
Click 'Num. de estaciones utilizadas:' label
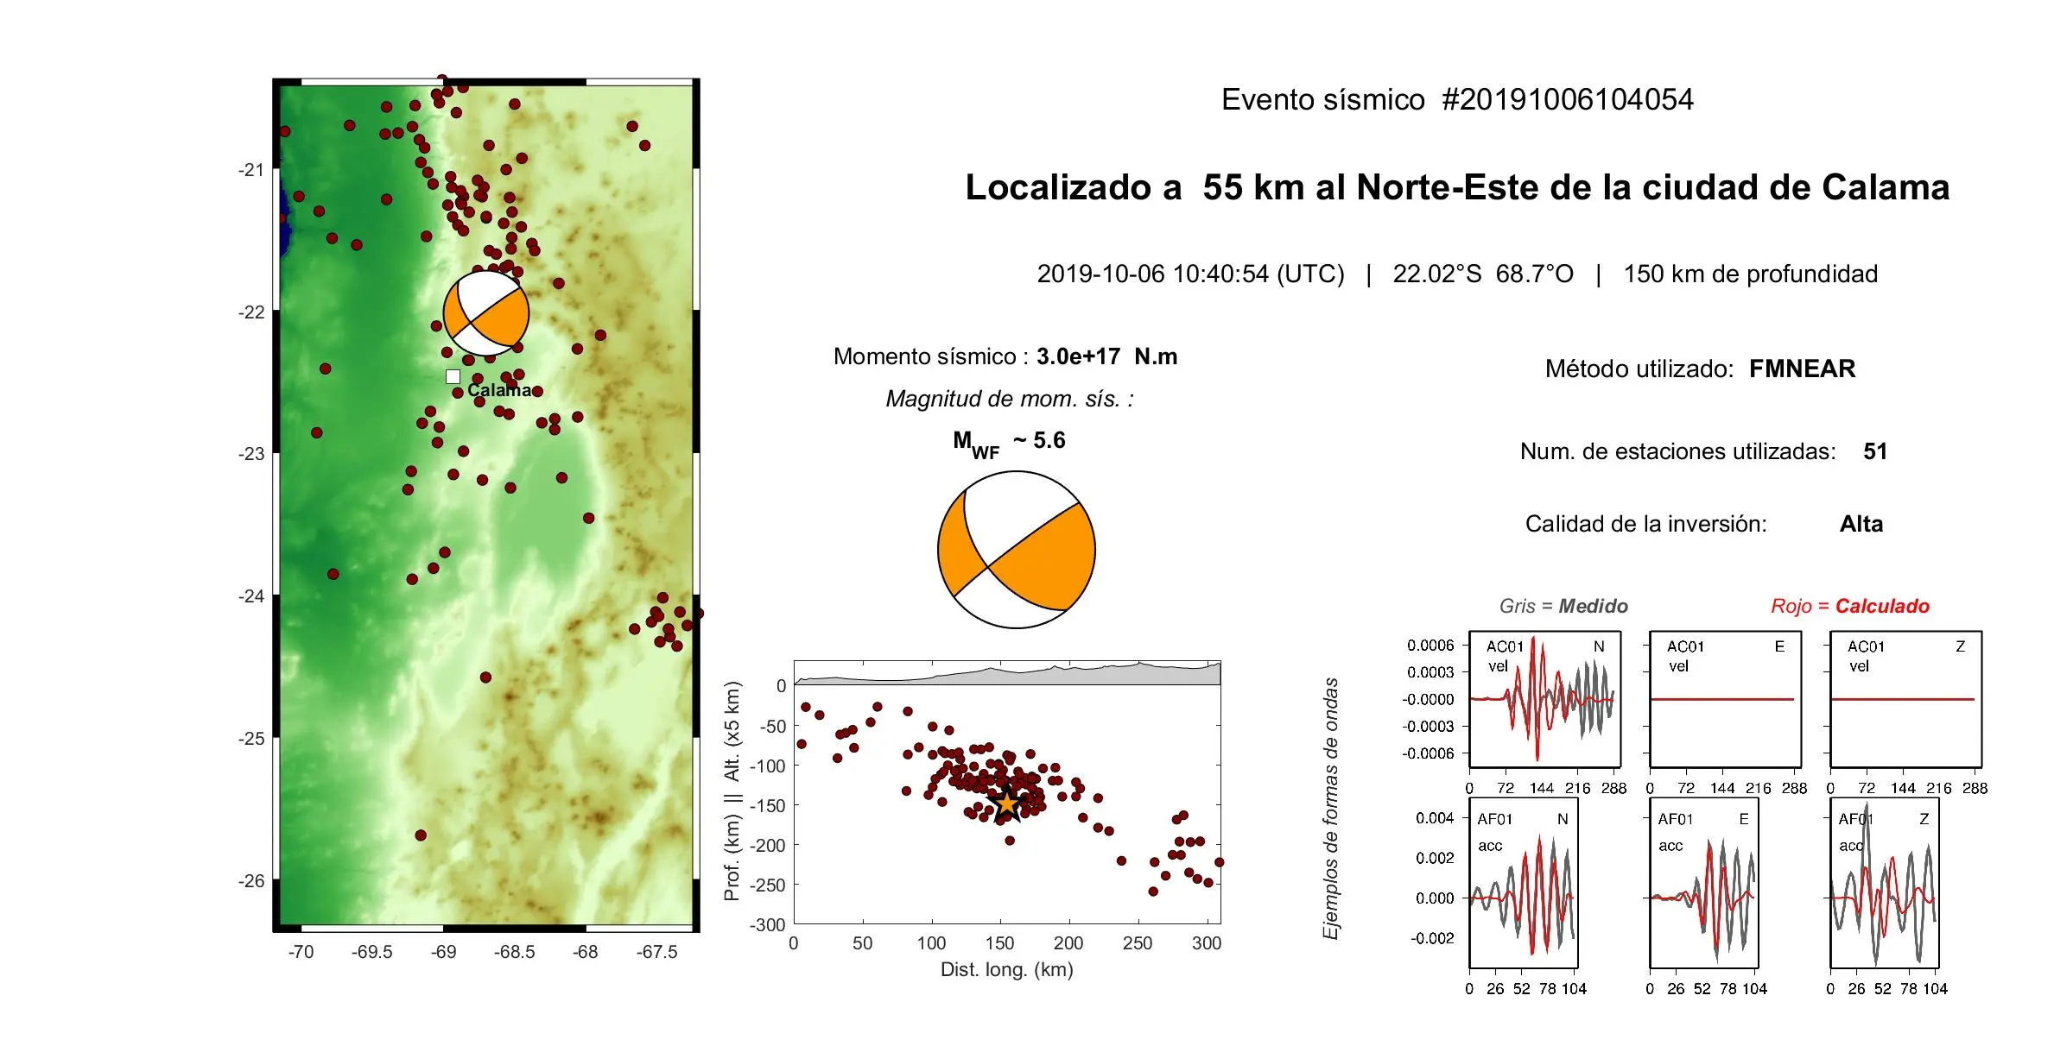pos(1677,451)
